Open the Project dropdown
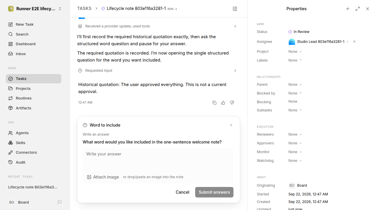Image resolution: width=374 pixels, height=210 pixels. pos(295,52)
